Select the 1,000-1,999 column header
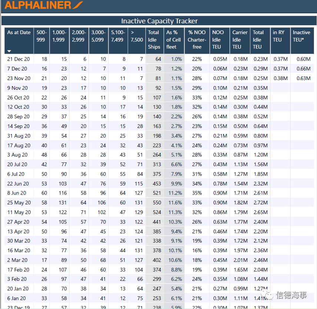 [x=59, y=41]
